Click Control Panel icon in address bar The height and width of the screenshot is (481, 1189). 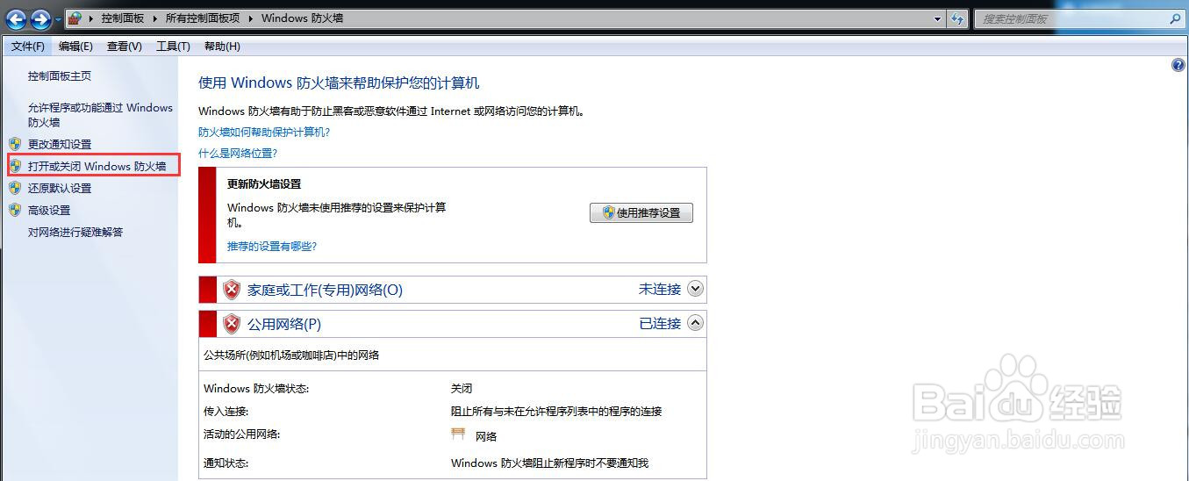(x=75, y=18)
